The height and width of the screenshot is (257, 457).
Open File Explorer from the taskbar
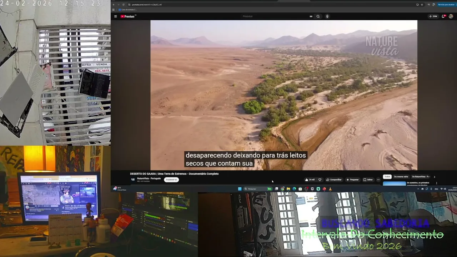click(288, 189)
